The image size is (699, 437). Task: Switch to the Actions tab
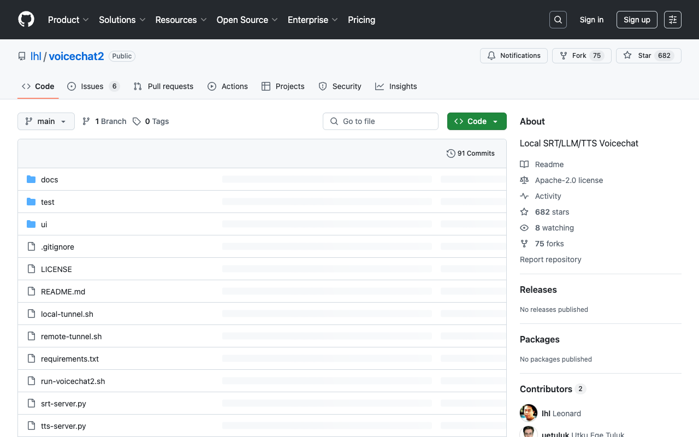coord(228,86)
